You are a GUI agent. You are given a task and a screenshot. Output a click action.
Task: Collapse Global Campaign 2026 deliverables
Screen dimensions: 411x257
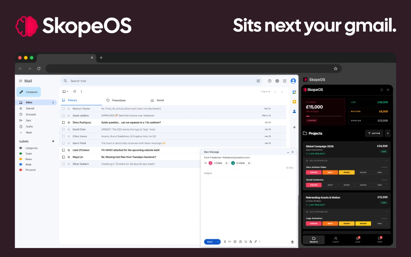386,161
